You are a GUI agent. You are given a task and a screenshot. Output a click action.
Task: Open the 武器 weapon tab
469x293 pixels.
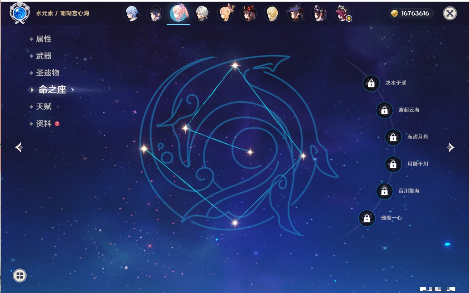click(44, 56)
